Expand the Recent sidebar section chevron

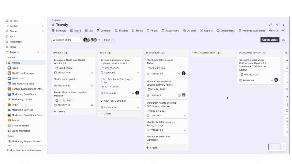43,26
